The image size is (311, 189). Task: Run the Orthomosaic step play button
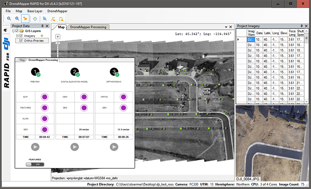click(x=114, y=147)
